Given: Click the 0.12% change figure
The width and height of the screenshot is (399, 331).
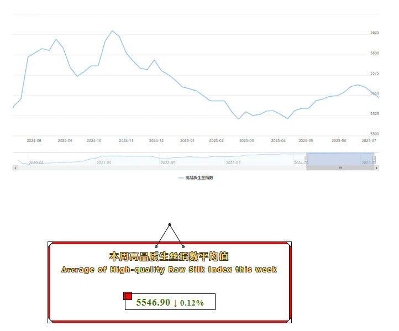Looking at the screenshot, I should tap(192, 303).
